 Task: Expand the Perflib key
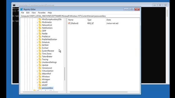coord(37,34)
